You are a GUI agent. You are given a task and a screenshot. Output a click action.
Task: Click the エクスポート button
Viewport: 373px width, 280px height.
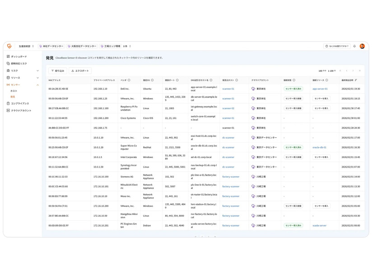point(80,71)
